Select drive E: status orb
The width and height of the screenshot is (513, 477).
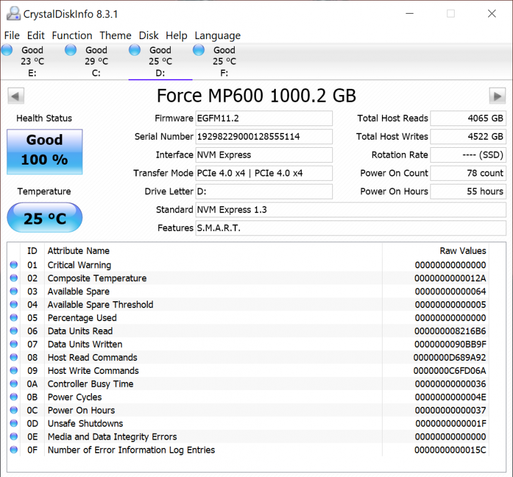(x=7, y=50)
